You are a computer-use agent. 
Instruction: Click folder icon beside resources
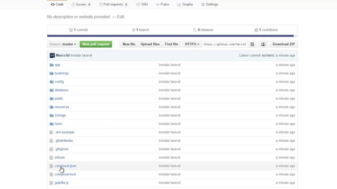tap(52, 107)
